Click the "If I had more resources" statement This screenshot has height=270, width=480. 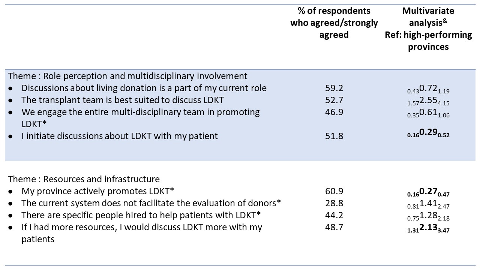(142, 227)
